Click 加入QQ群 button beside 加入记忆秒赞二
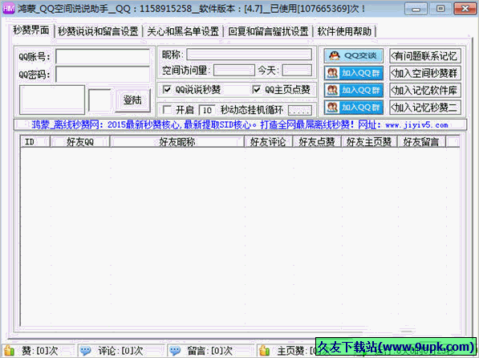Image resolution: width=479 pixels, height=358 pixels. (x=354, y=108)
